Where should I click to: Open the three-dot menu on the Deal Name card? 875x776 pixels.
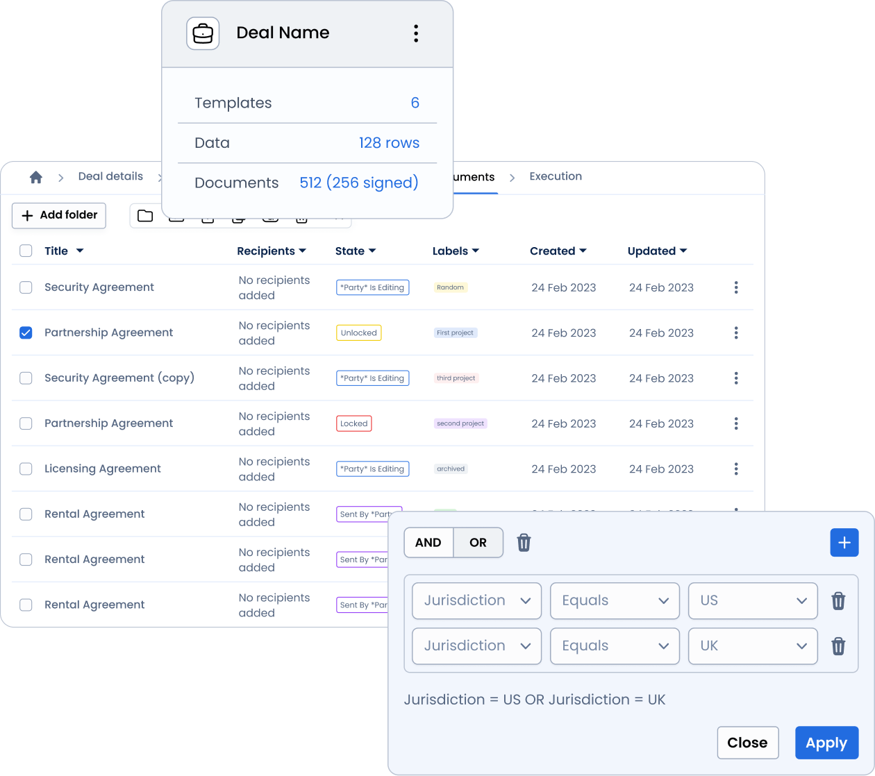click(x=416, y=33)
